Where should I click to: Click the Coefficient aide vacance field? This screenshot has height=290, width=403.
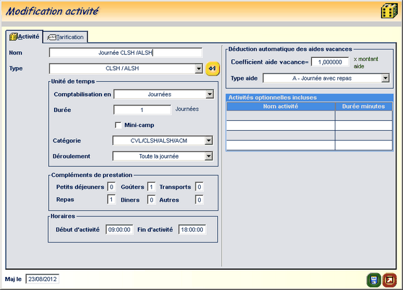(330, 62)
